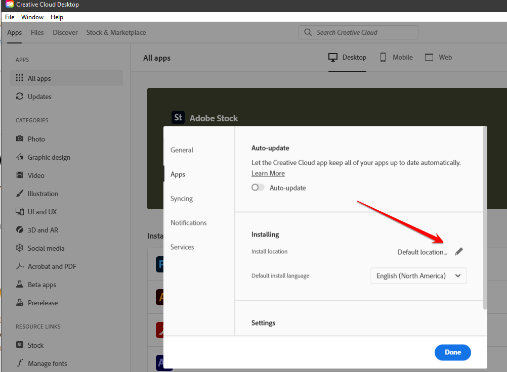Open the Help menu

point(57,17)
